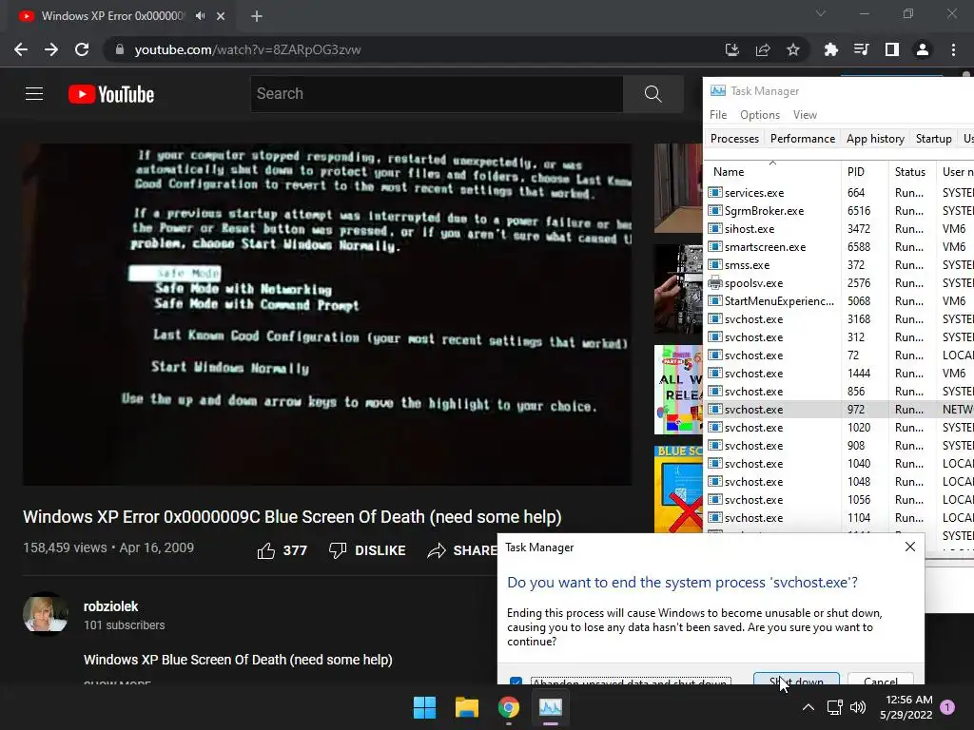Image resolution: width=974 pixels, height=730 pixels.
Task: Open Chrome media controls icon
Action: [x=861, y=49]
